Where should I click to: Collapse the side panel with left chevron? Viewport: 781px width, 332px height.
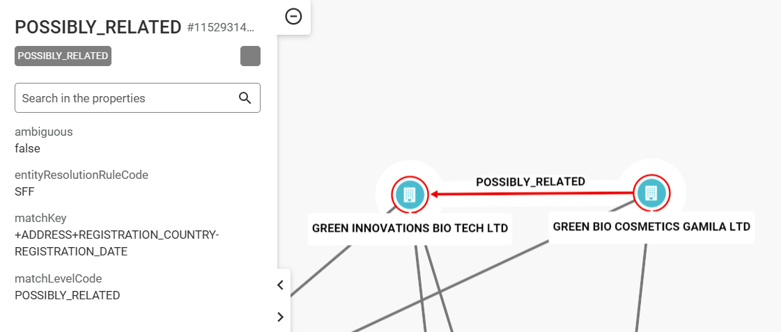pyautogui.click(x=281, y=285)
